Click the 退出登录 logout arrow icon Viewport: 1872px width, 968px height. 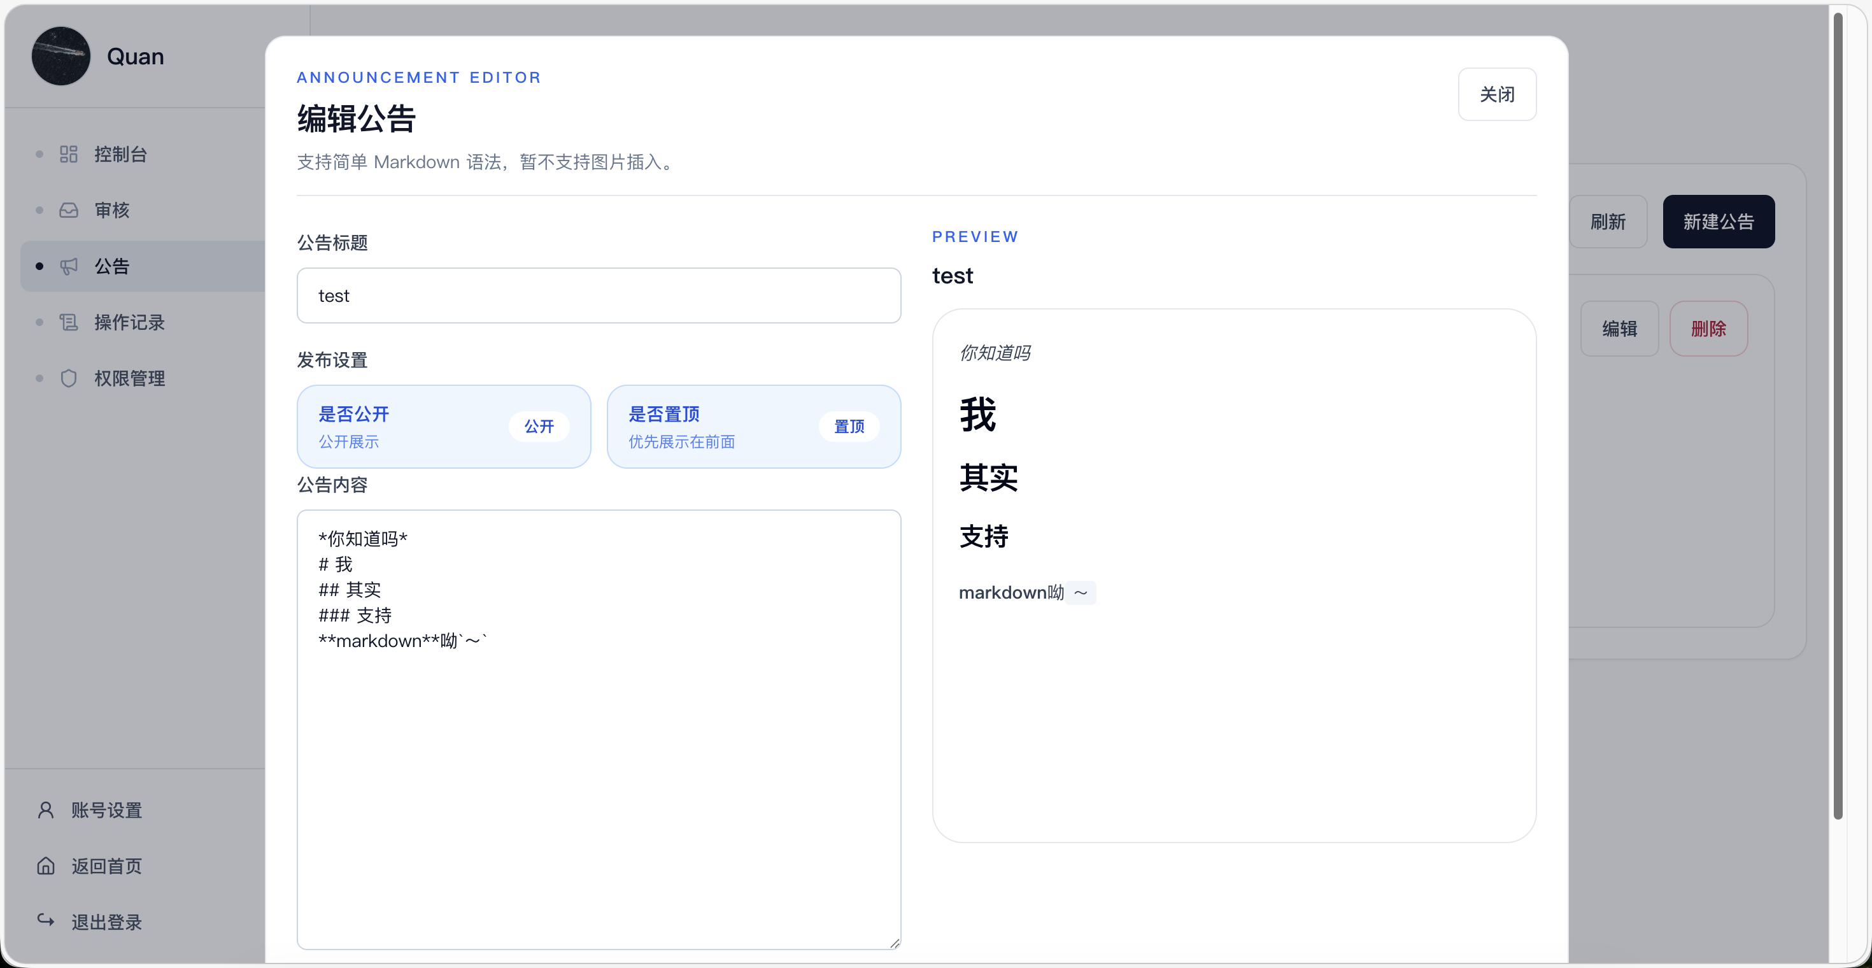(x=46, y=920)
